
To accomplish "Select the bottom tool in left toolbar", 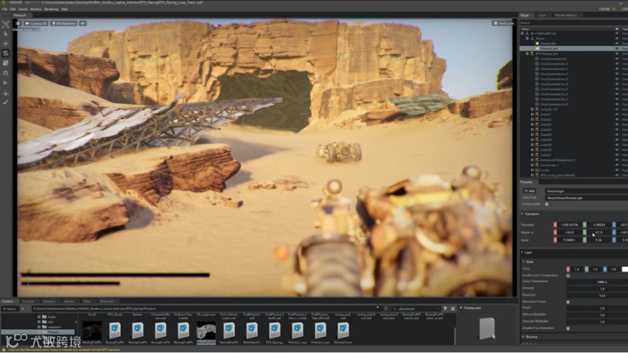I will (x=6, y=102).
